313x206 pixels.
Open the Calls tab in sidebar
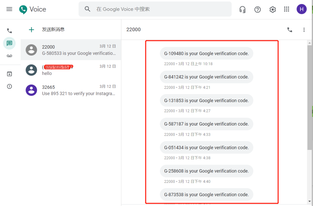(x=9, y=31)
